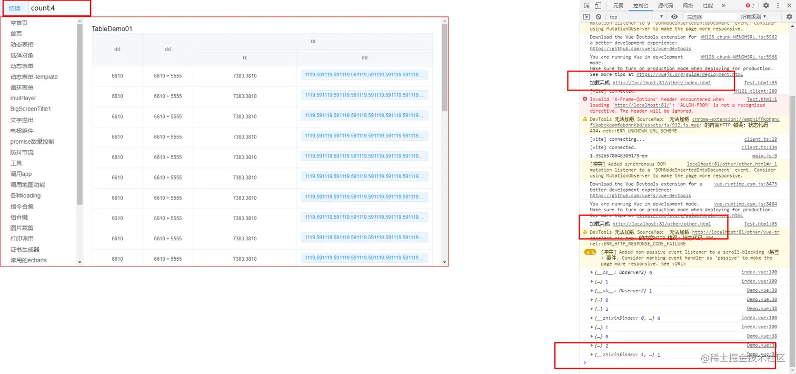Create live expression with eye icon

coord(674,17)
